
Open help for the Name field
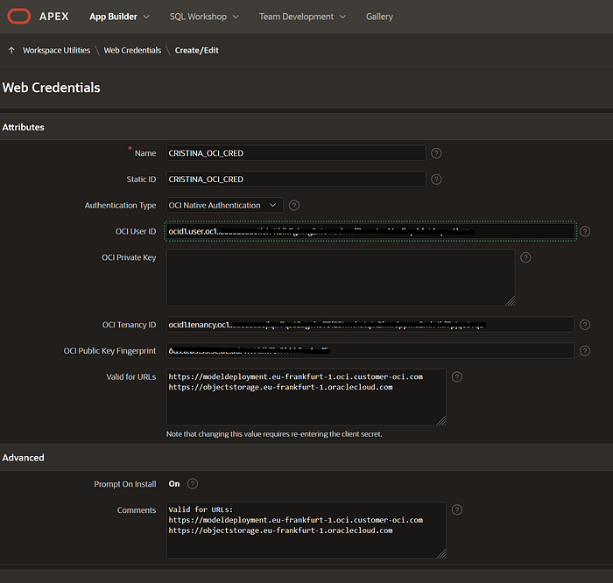(436, 153)
